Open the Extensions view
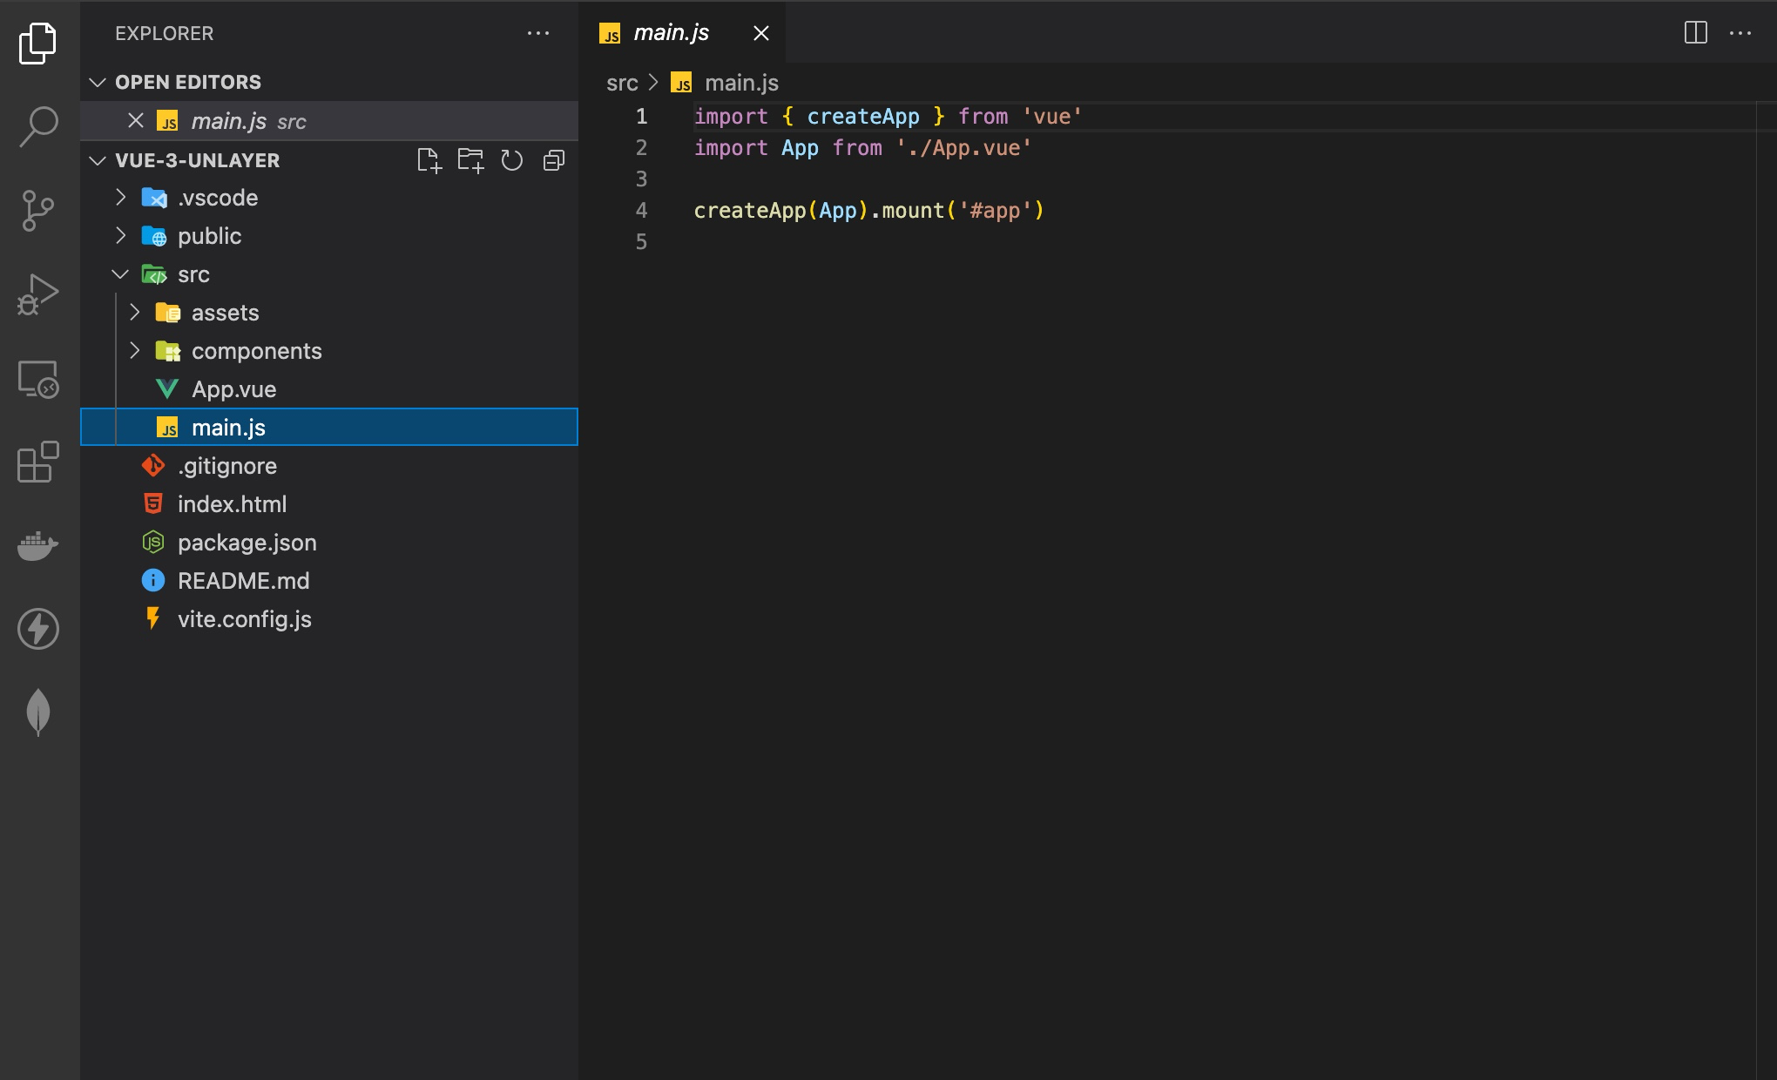The width and height of the screenshot is (1777, 1080). click(x=37, y=462)
